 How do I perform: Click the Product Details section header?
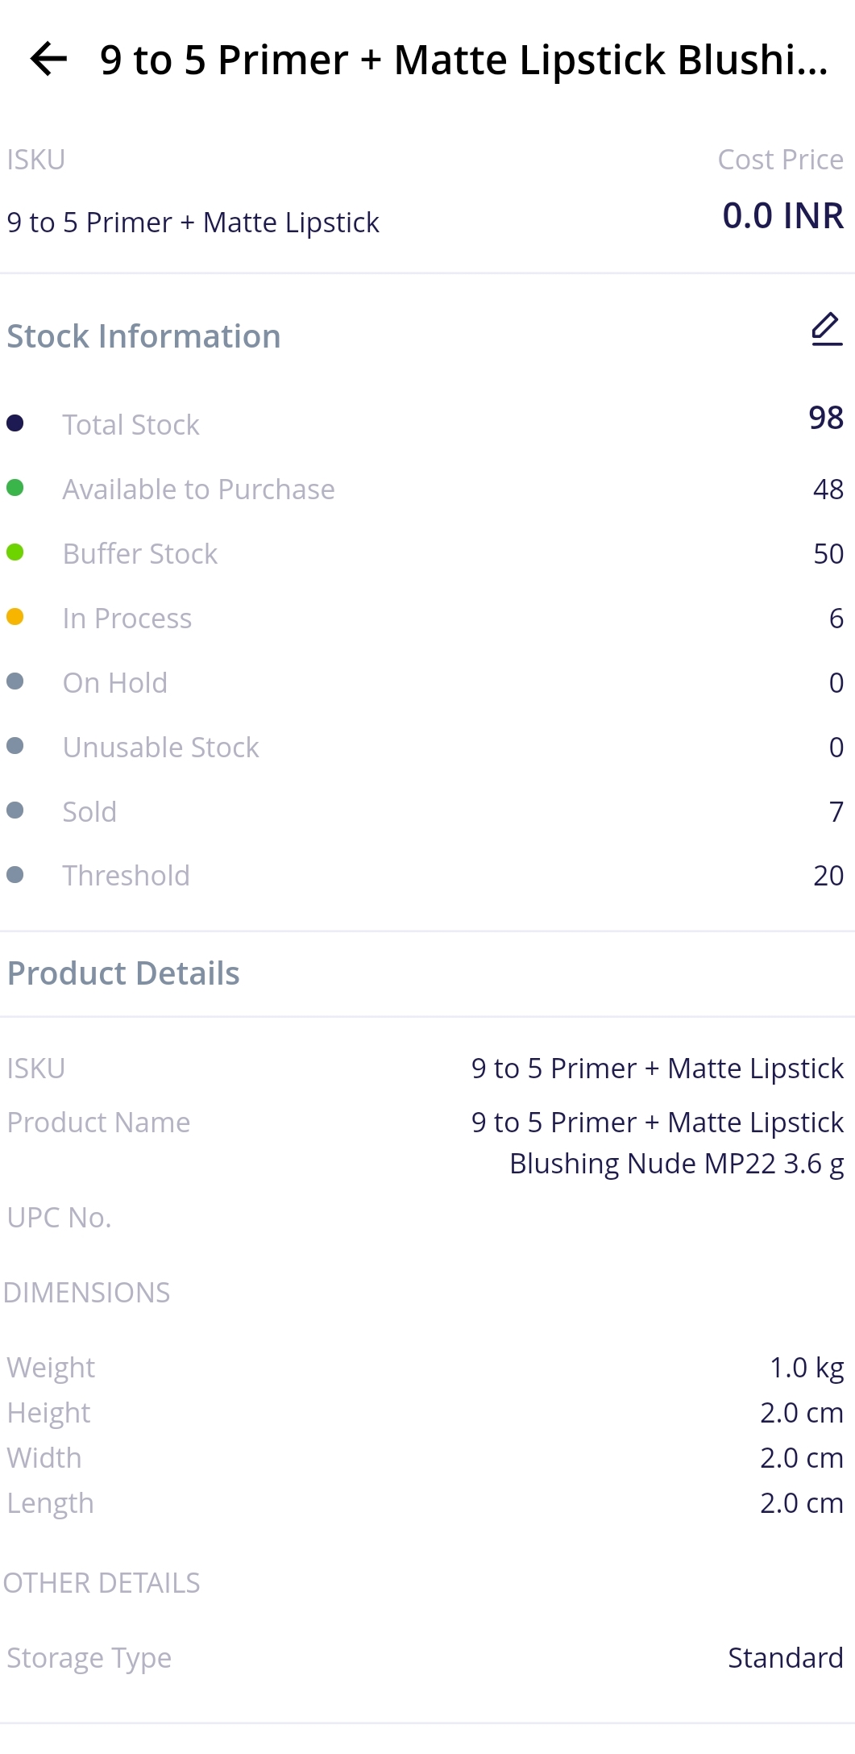(x=123, y=973)
